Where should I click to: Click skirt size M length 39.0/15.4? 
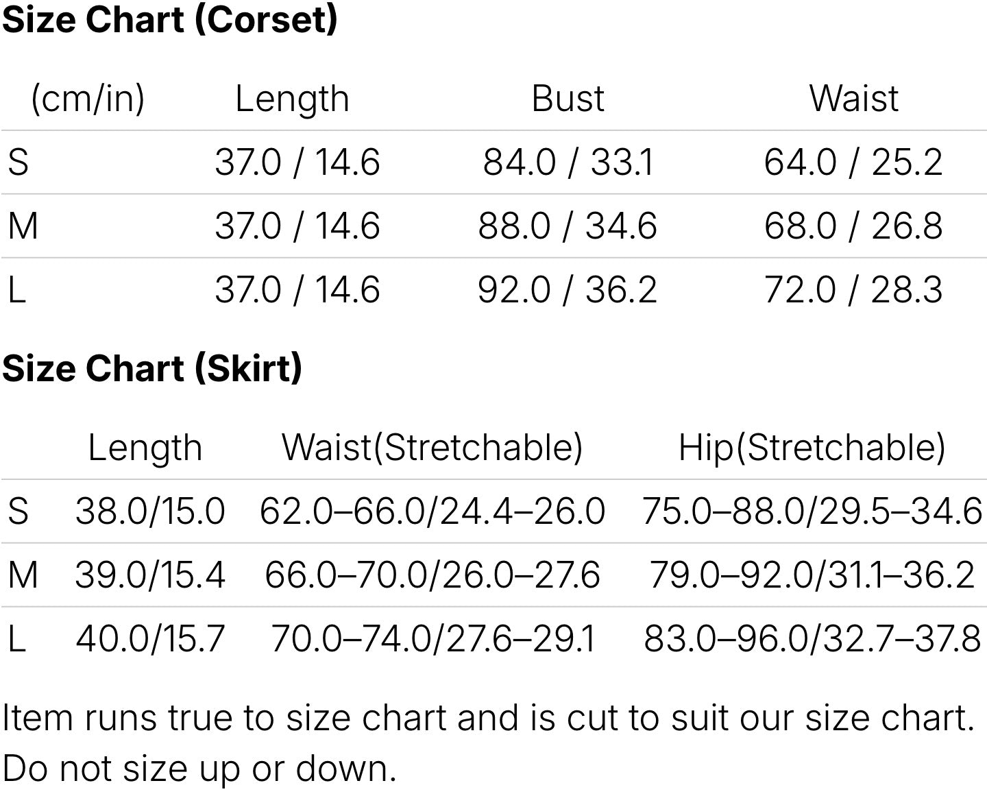(x=150, y=575)
